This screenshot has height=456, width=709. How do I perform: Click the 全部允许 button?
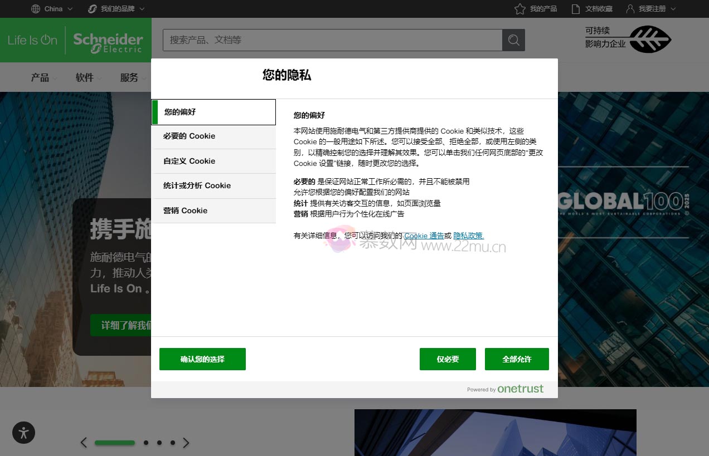pyautogui.click(x=517, y=359)
